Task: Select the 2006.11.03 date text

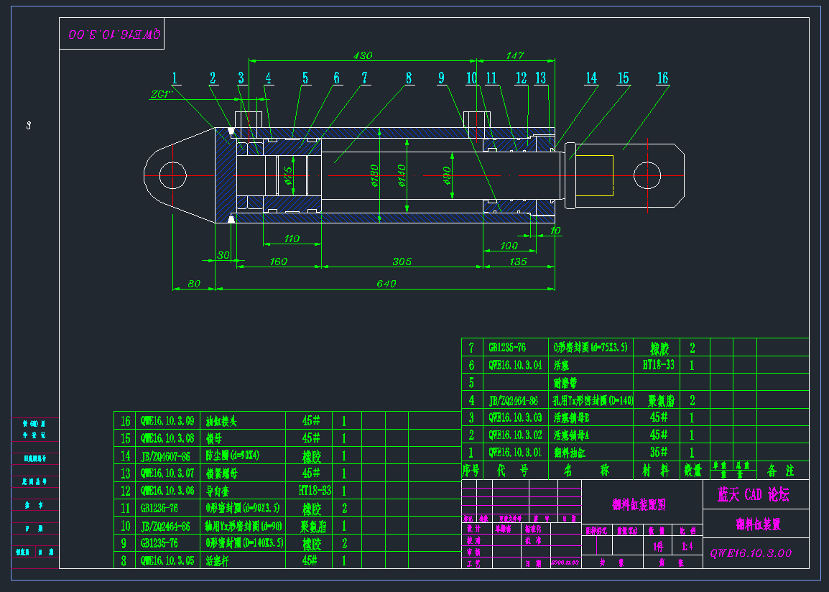Action: tap(565, 563)
